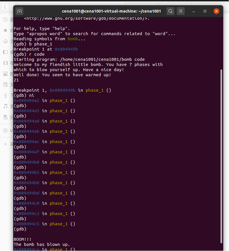The width and height of the screenshot is (229, 251).
Task: Click 'Welcome to my fiendish little bomb' line
Action: (88, 65)
